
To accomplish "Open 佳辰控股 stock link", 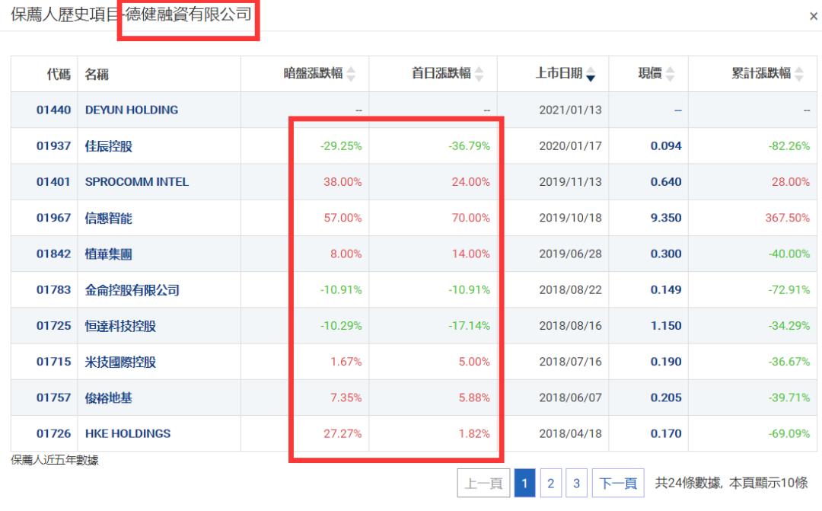I will (x=109, y=146).
